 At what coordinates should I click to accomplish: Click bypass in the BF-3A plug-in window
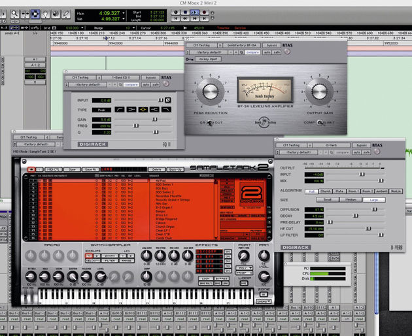(271, 45)
